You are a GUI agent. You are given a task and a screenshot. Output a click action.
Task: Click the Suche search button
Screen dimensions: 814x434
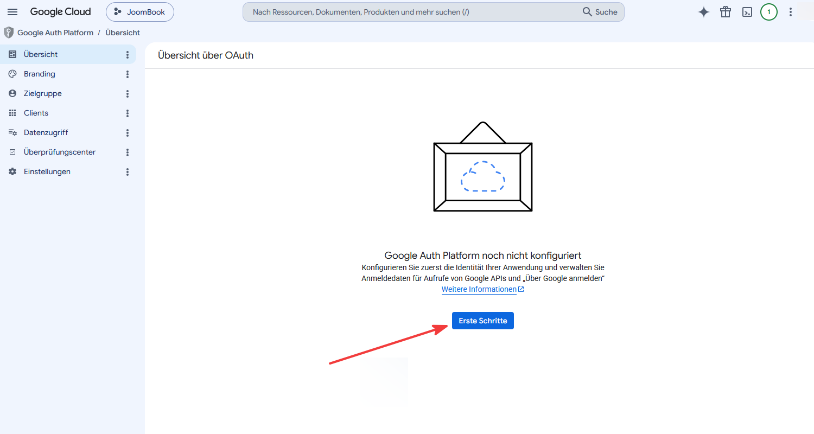600,12
